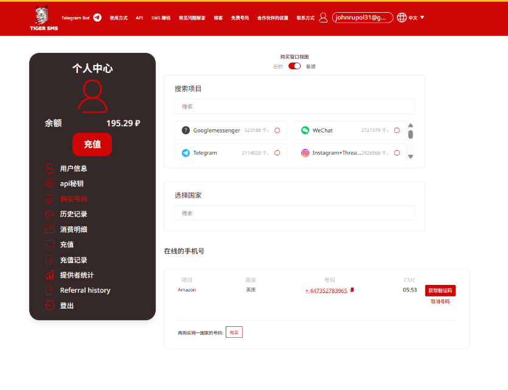Click the 登出 sidebar link
The height and width of the screenshot is (390, 508).
click(x=67, y=306)
